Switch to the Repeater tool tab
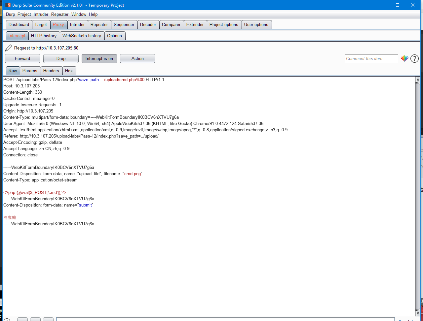Screen dimensions: 423x321 point(99,24)
